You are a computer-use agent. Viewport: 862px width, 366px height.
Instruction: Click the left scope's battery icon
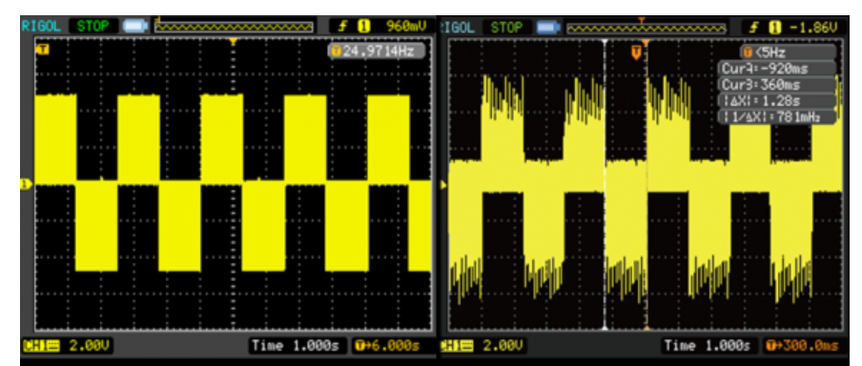135,26
